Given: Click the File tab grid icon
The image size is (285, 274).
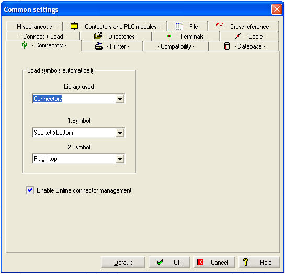Looking at the screenshot, I should (179, 26).
